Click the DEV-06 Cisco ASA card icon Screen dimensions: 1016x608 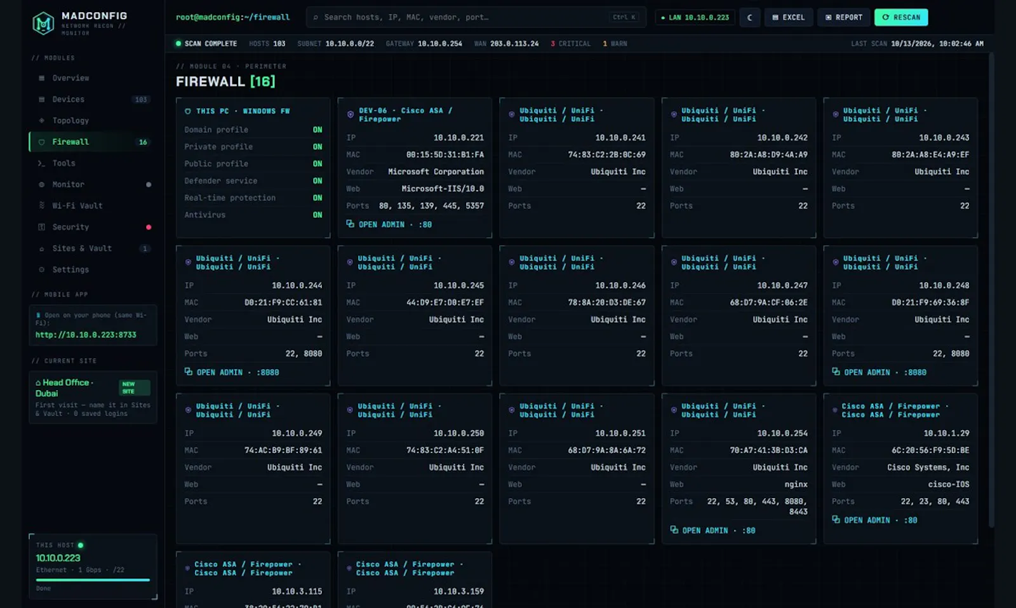coord(351,114)
